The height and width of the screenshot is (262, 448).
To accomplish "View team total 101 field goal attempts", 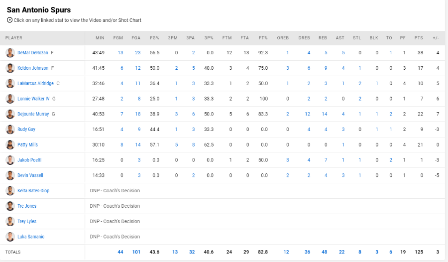I will [136, 252].
